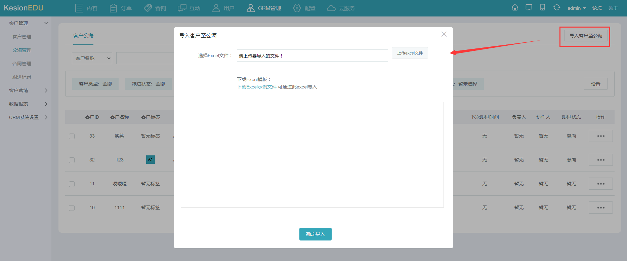
Task: Select the A1 customer tag swatch
Action: 151,159
